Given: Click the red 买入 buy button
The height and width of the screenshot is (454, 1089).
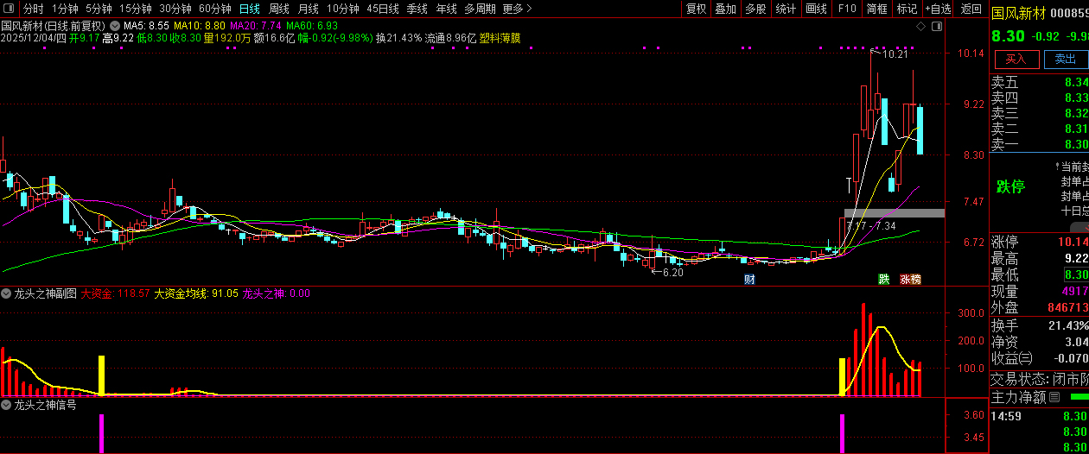Looking at the screenshot, I should tap(1016, 59).
